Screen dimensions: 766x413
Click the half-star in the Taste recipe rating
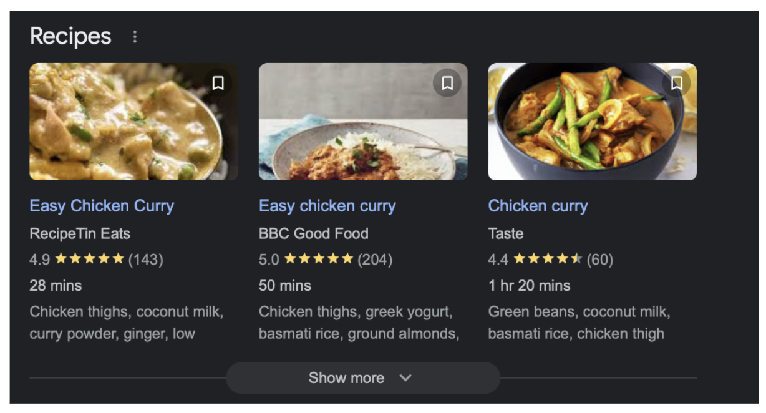(577, 260)
